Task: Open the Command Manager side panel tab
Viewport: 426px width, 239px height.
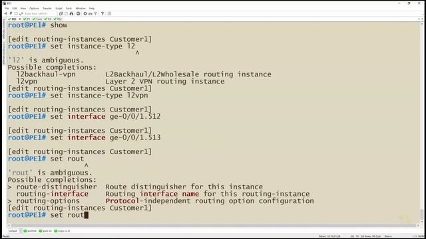Action: click(4, 53)
